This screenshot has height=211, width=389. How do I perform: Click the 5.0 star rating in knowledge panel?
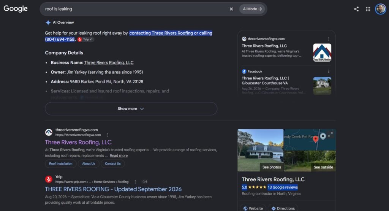pos(254,187)
